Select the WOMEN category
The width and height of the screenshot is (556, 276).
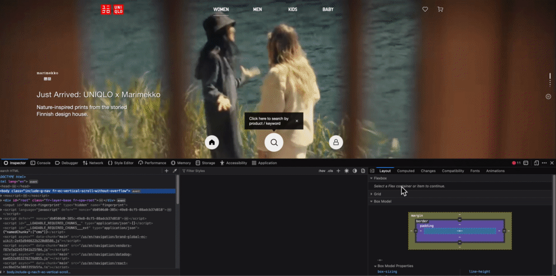(x=221, y=9)
